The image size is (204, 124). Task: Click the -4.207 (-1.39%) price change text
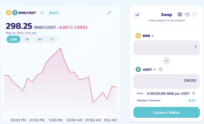(x=72, y=27)
